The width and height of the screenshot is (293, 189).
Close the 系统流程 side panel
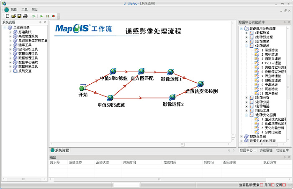45,22
